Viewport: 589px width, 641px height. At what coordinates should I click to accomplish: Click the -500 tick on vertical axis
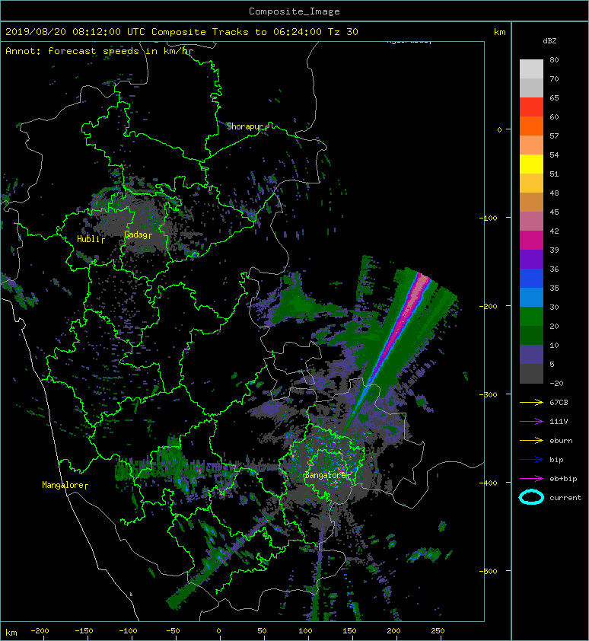(x=489, y=571)
